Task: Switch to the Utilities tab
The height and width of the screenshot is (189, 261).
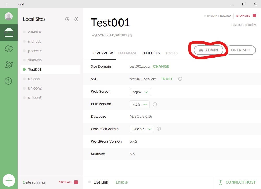Action: tap(151, 53)
